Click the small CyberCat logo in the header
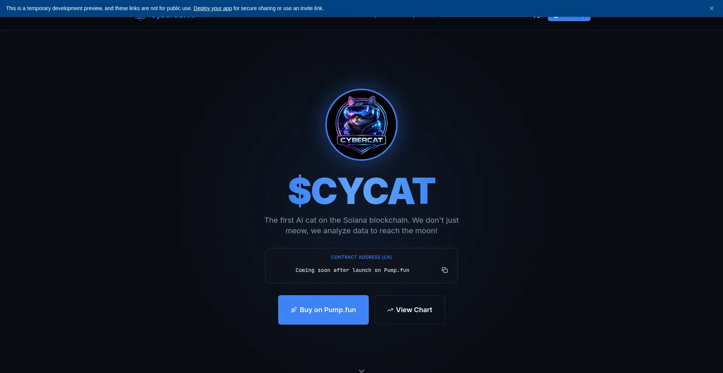723x373 pixels. click(x=140, y=18)
